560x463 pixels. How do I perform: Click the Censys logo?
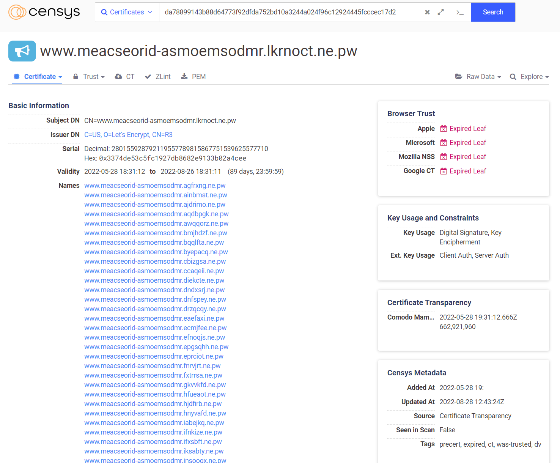click(44, 12)
